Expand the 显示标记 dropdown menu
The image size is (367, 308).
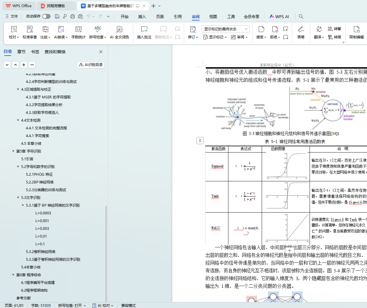coord(215,37)
